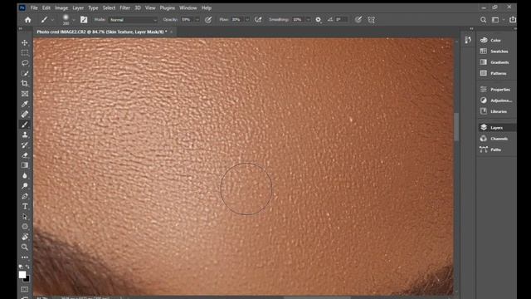Viewport: 531px width, 299px height.
Task: Open the Window menu
Action: tap(188, 7)
